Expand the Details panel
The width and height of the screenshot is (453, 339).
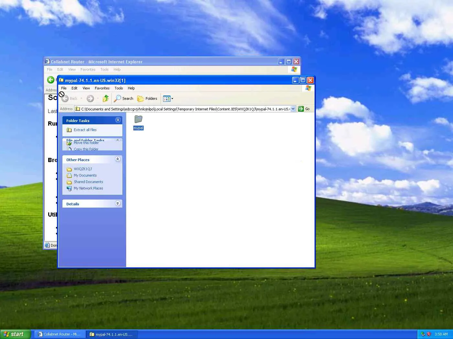point(118,203)
